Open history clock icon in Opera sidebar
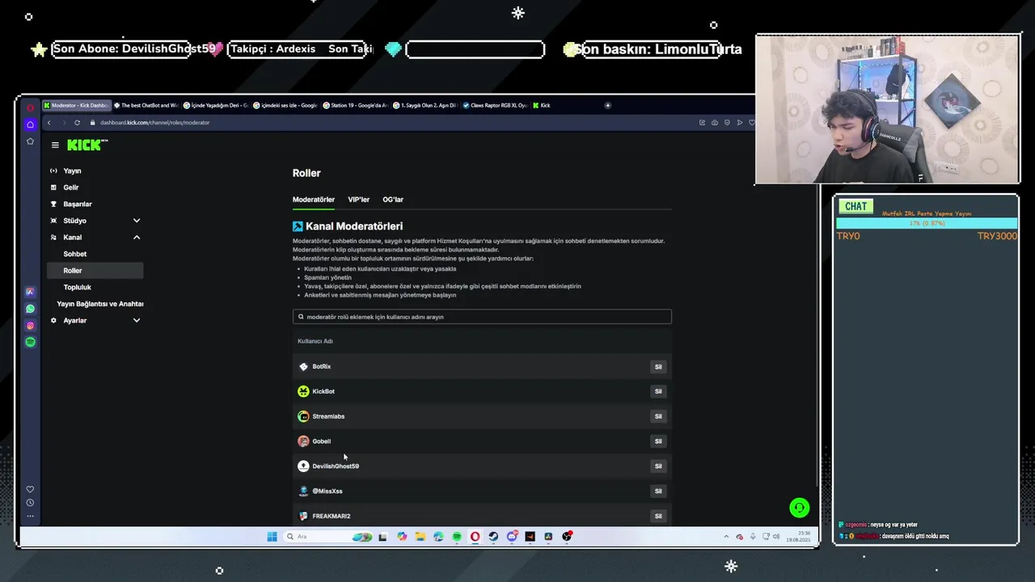 click(x=30, y=503)
